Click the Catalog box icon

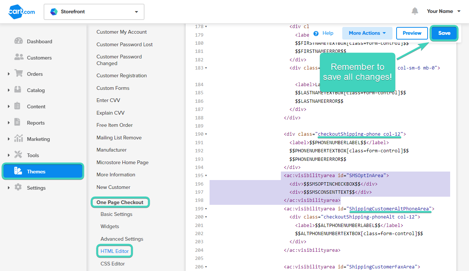[x=18, y=90]
